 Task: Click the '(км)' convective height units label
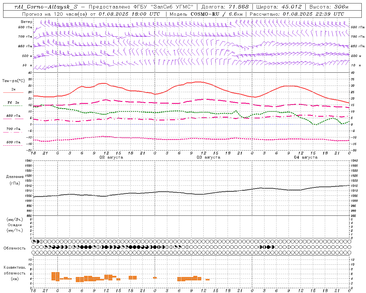[15, 279]
